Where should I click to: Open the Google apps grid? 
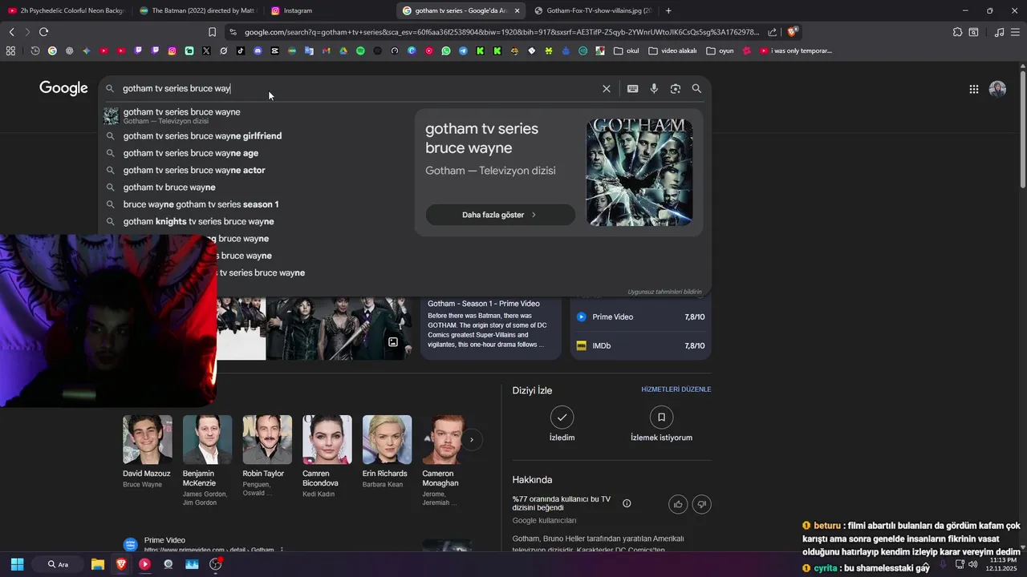pos(974,89)
